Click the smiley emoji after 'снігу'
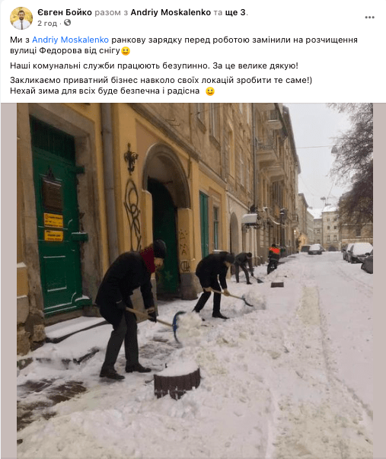Screen dimensions: 386x459 pos(126,51)
